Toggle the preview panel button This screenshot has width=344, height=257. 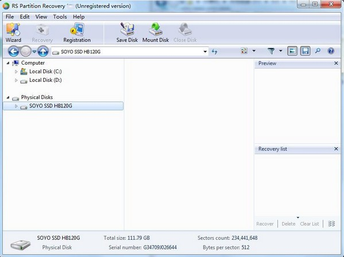tap(292, 51)
